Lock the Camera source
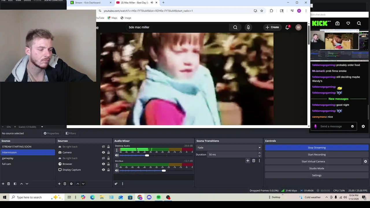370x208 pixels. click(x=108, y=153)
